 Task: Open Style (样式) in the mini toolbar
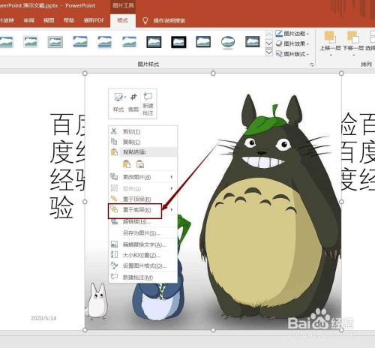118,103
